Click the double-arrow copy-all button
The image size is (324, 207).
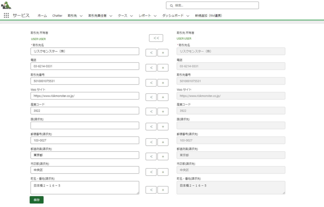click(x=156, y=38)
